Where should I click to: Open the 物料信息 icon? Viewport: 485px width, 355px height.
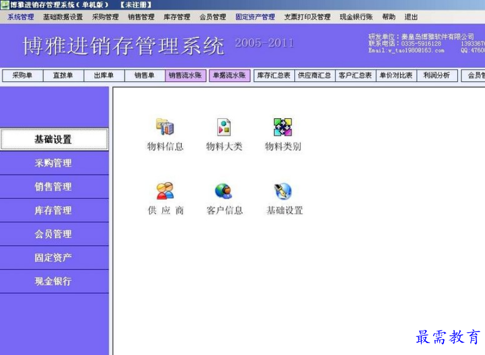pyautogui.click(x=165, y=127)
